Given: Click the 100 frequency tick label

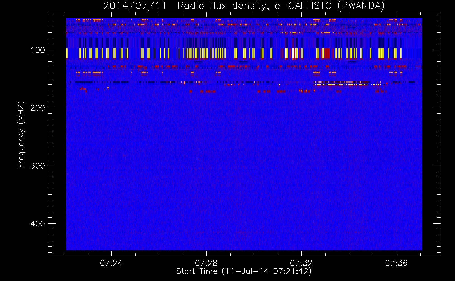Looking at the screenshot, I should pos(38,50).
